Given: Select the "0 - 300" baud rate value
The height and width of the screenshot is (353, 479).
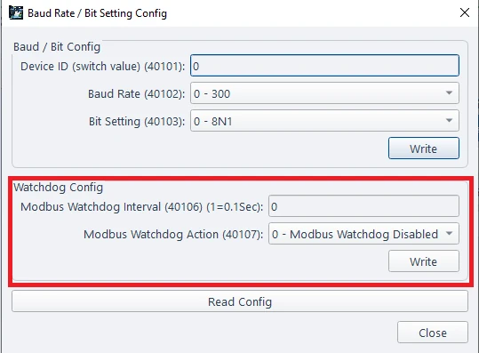Looking at the screenshot, I should 212,94.
